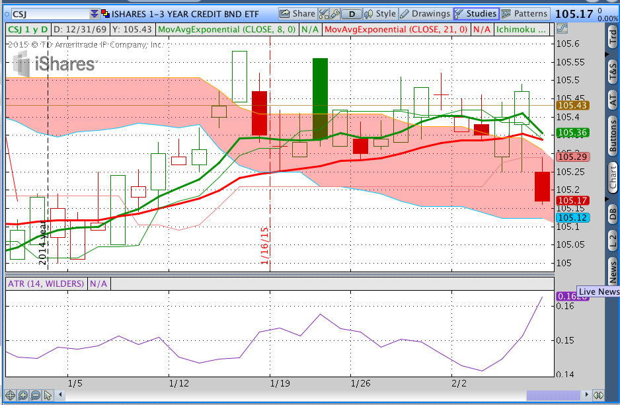Zoom out with the minus magnifier
This screenshot has height=405, width=620.
pos(36,395)
